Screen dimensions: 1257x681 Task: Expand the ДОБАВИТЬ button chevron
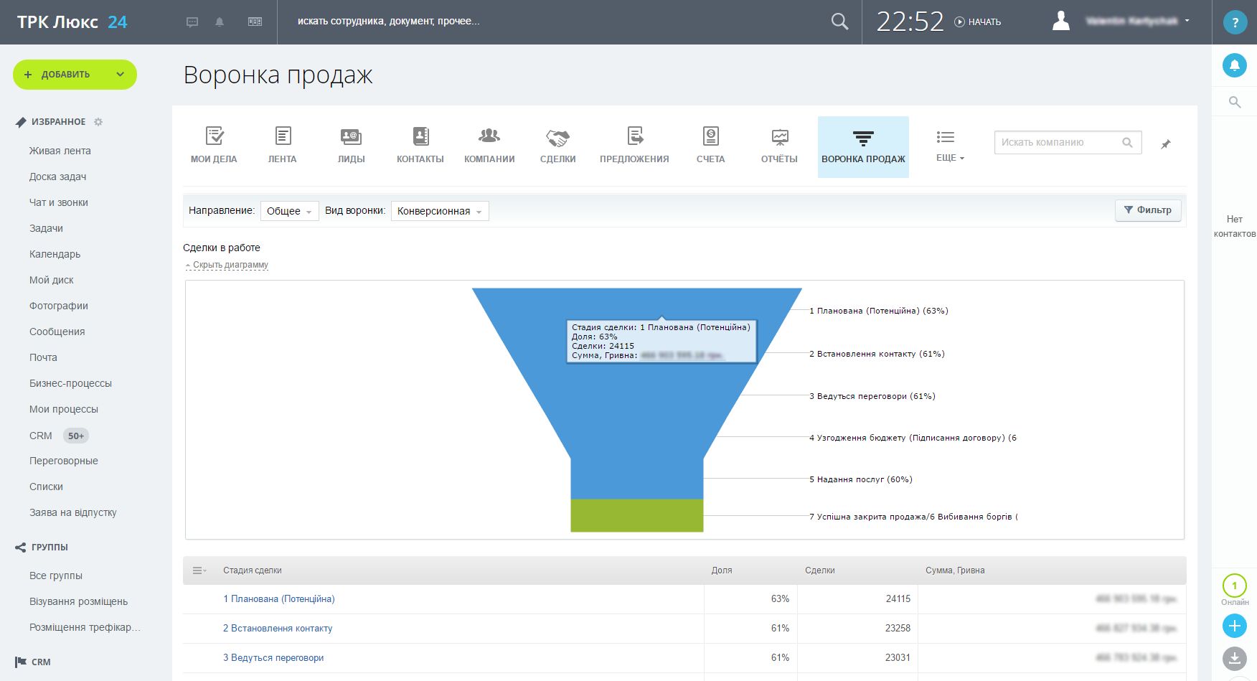(x=121, y=75)
